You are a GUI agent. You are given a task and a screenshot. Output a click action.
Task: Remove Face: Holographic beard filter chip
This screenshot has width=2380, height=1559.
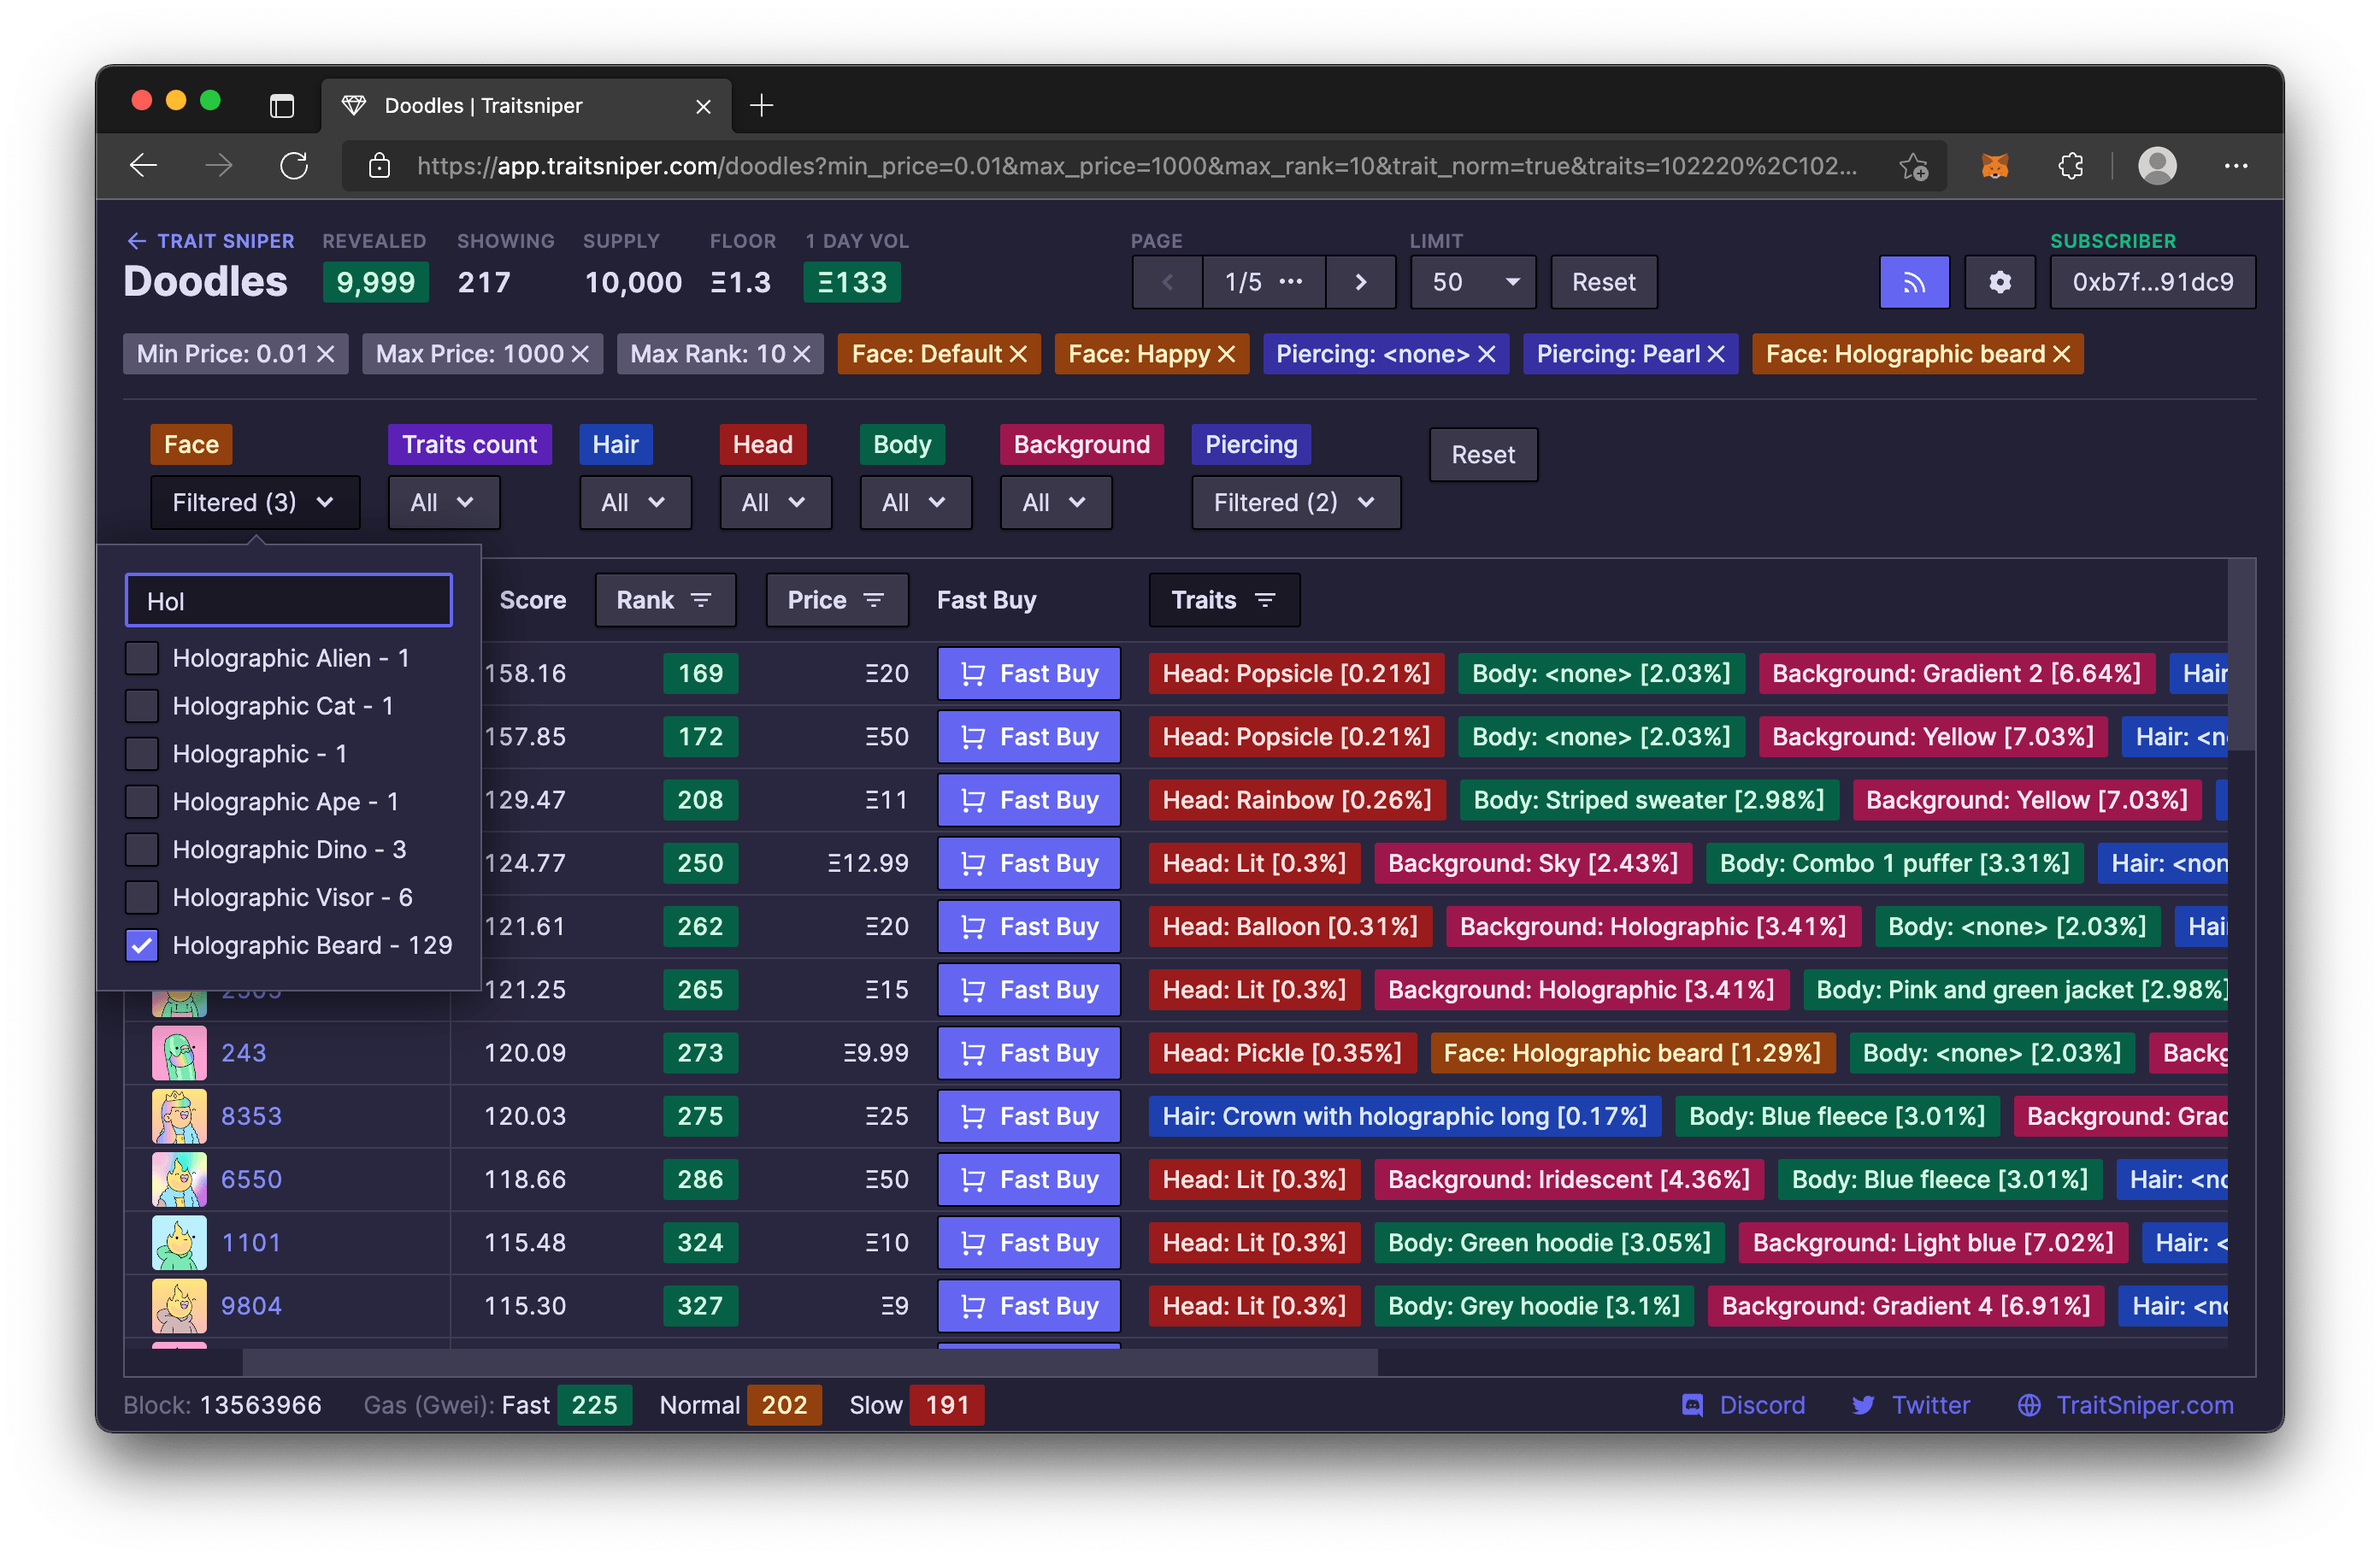(x=2062, y=354)
